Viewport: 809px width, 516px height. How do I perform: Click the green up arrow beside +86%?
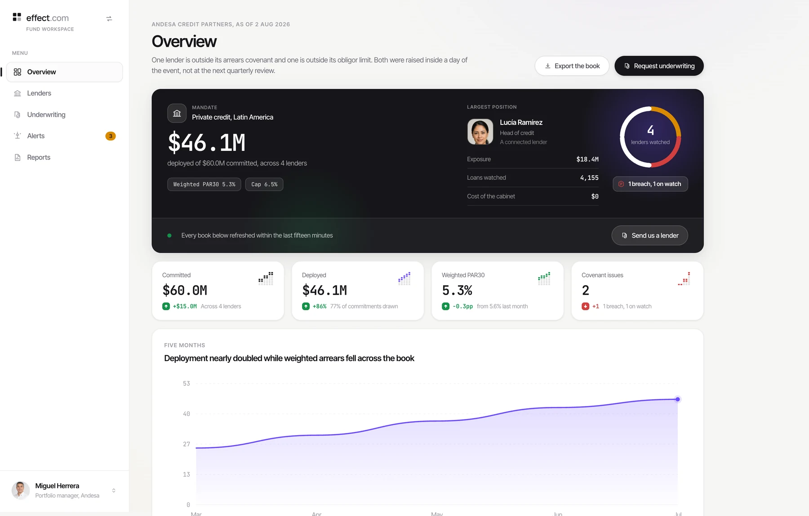(306, 307)
